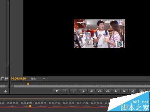Click timeline ruler at 00:01:45:00
This screenshot has height=112, width=150.
[x=82, y=103]
